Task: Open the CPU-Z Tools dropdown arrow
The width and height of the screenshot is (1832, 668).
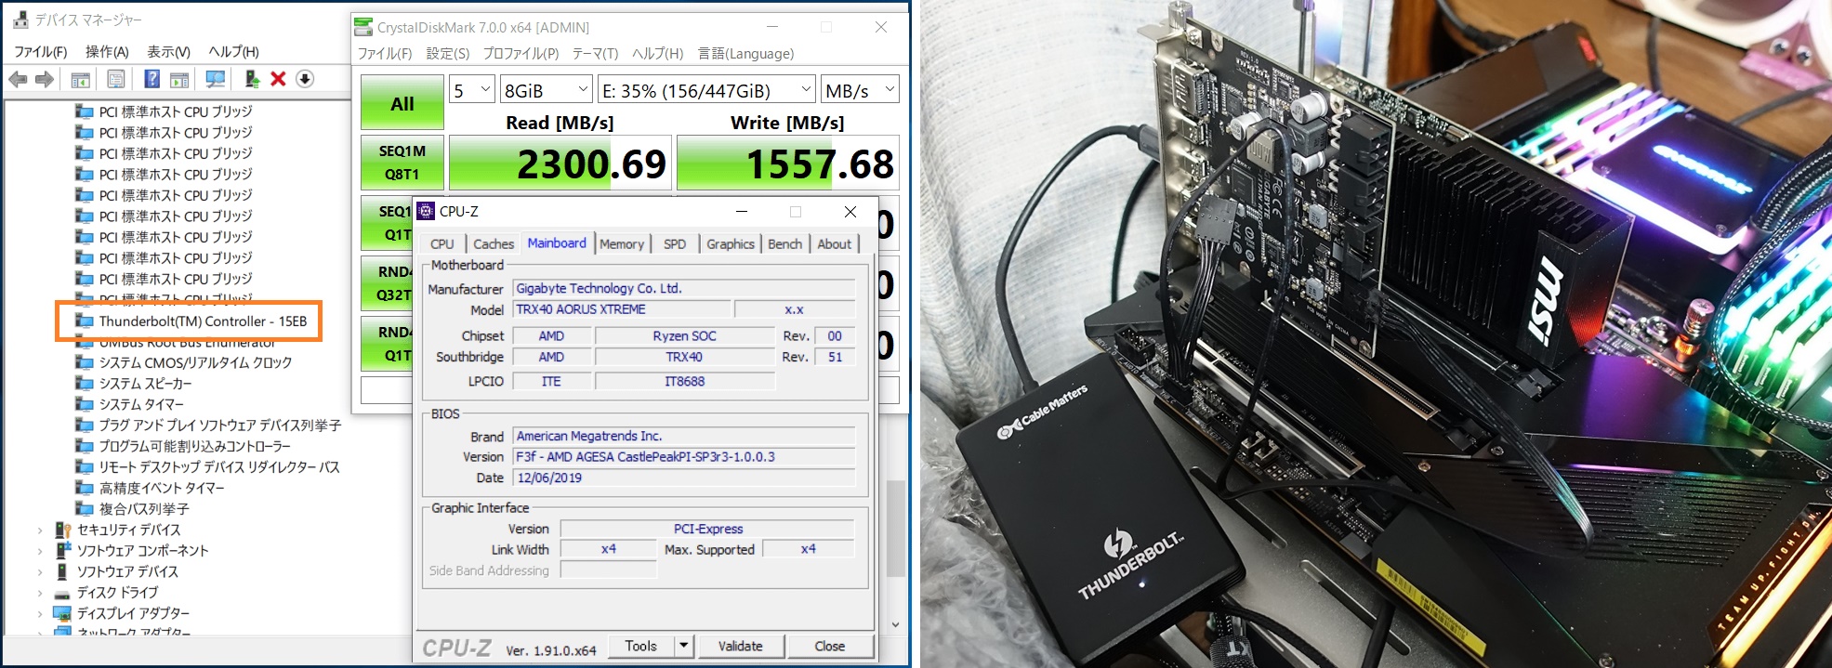Action: 684,646
